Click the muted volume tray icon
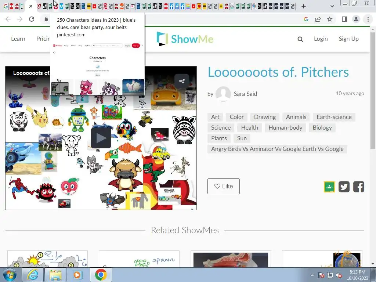Viewport: 376px width, 282px height. coord(339,275)
